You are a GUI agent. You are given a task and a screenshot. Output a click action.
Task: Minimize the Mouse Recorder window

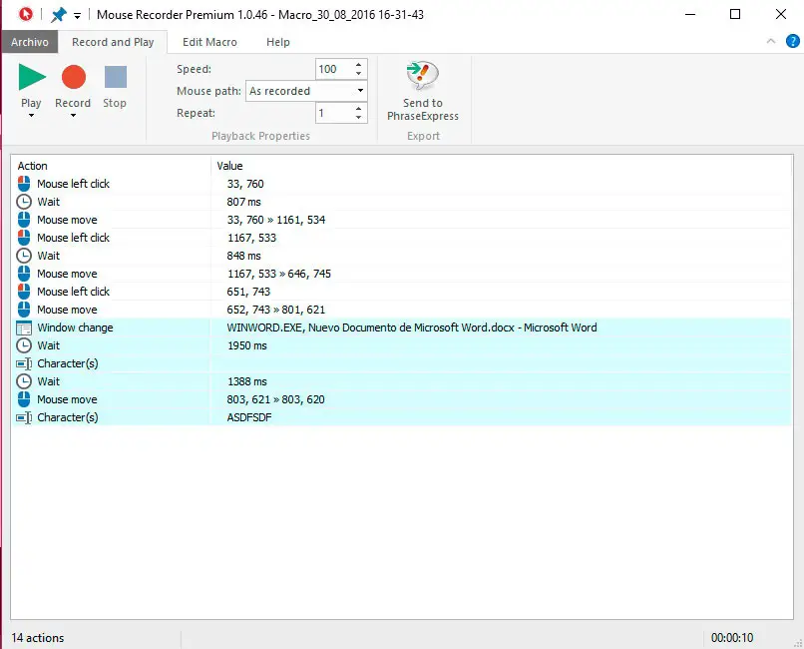tap(690, 14)
